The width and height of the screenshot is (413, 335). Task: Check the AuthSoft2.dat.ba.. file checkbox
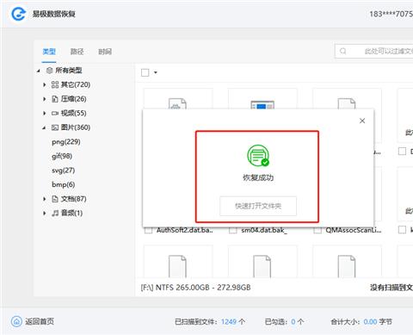[x=148, y=230]
